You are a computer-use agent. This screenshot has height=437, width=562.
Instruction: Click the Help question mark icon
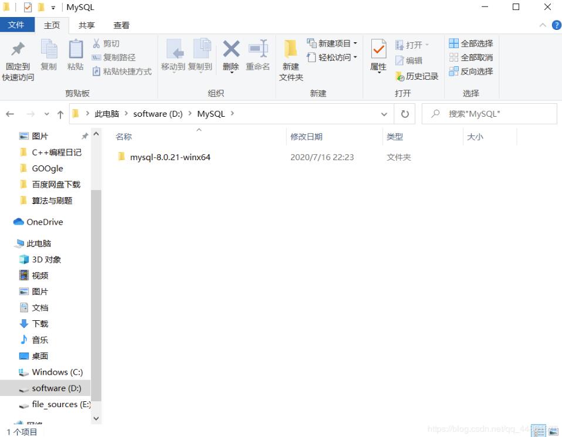556,25
